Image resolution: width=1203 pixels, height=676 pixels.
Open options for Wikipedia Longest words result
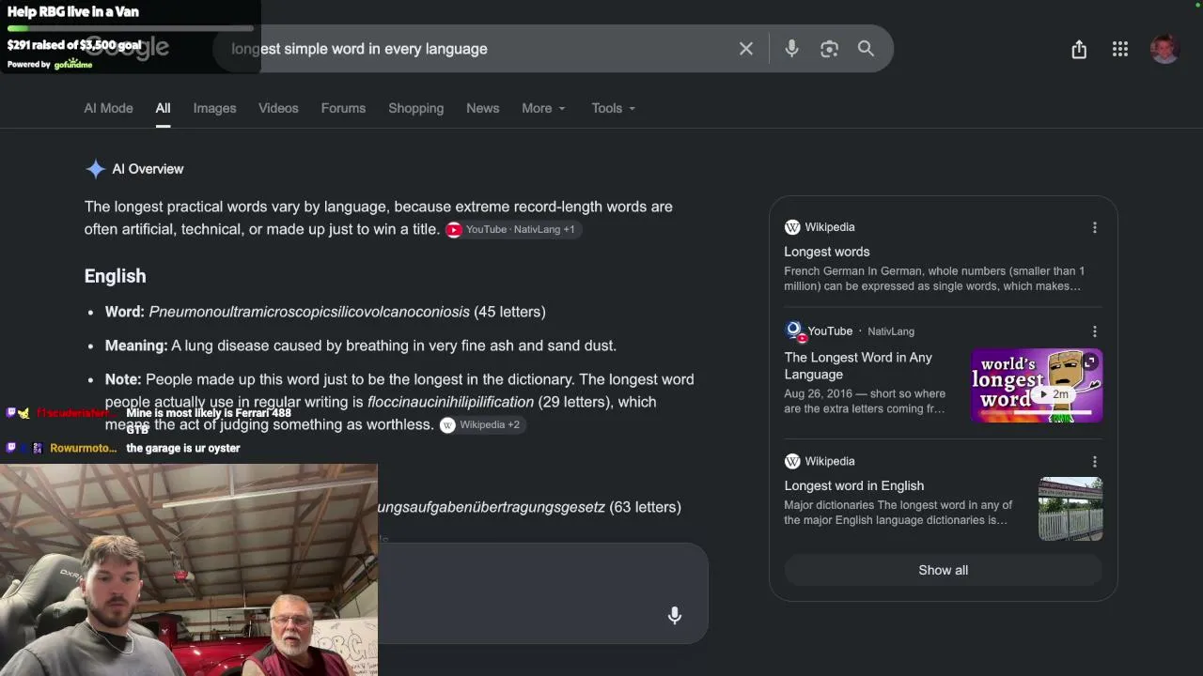coord(1095,227)
